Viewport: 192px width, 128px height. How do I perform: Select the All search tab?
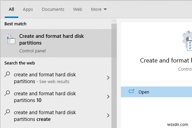(x=12, y=9)
